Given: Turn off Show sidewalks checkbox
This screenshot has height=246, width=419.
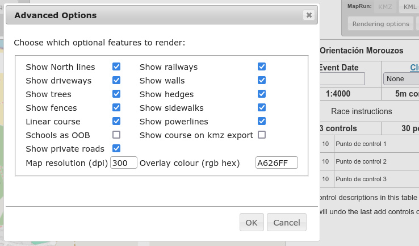Looking at the screenshot, I should click(x=262, y=107).
